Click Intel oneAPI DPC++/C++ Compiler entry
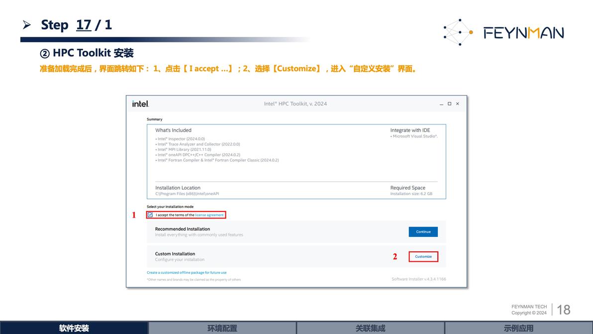Screen dimensions: 593x334 198,155
